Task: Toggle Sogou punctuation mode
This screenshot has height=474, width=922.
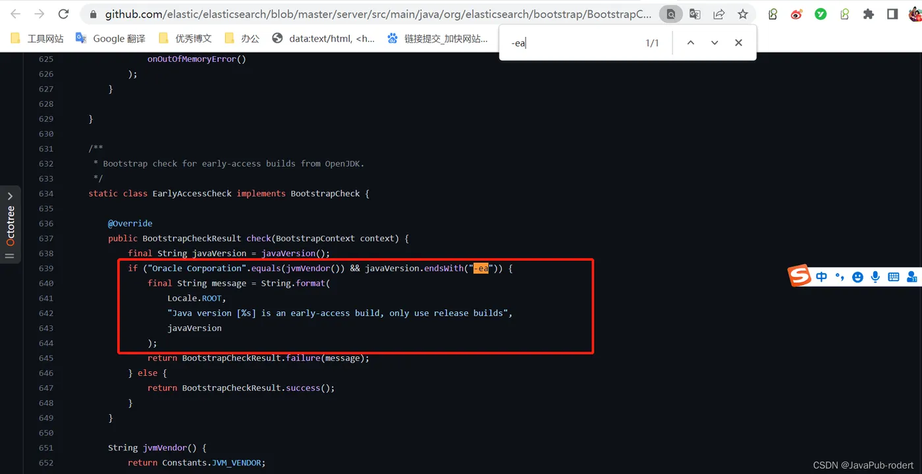Action: 840,277
